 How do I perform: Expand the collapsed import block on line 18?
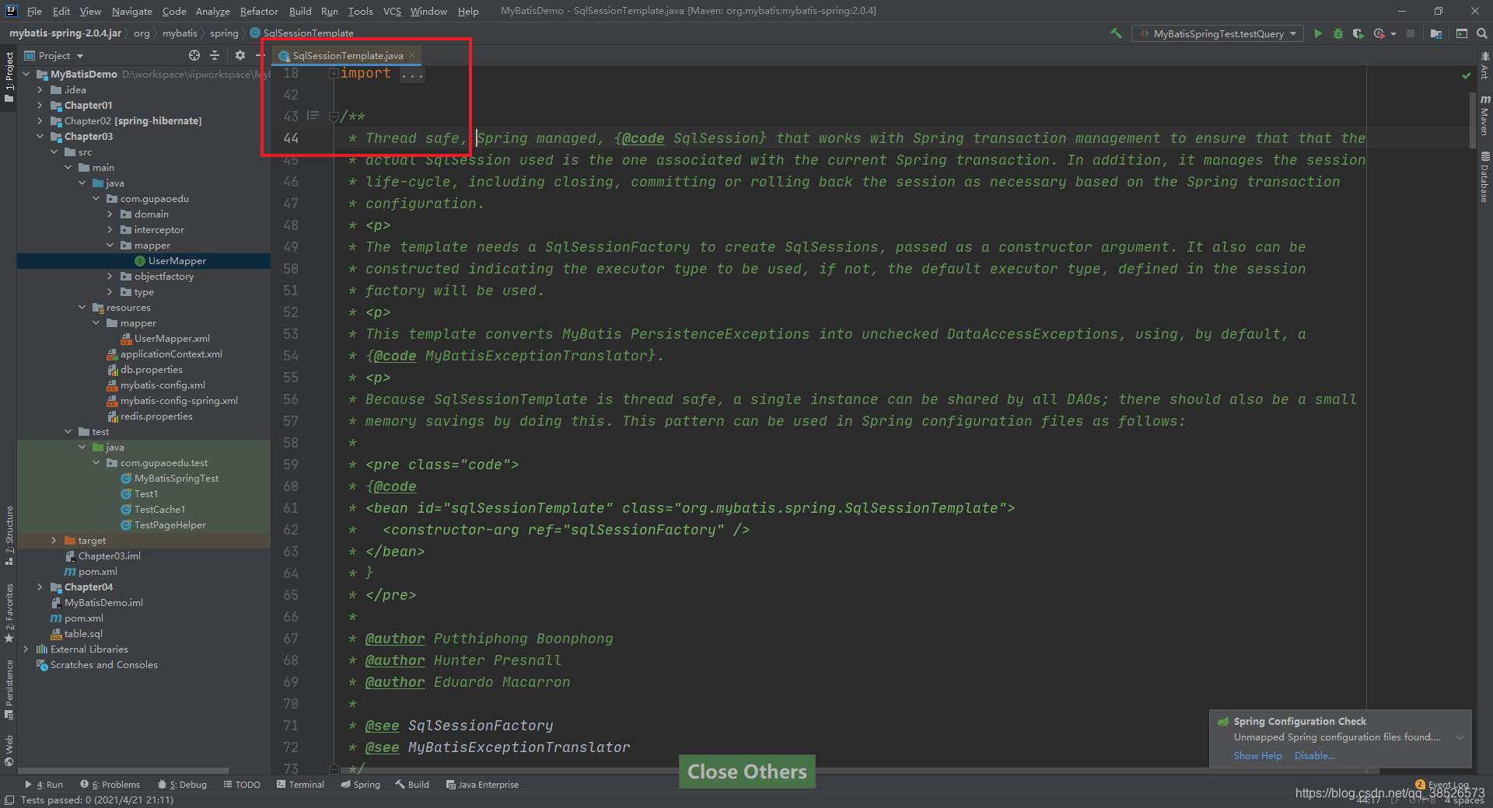pyautogui.click(x=333, y=73)
